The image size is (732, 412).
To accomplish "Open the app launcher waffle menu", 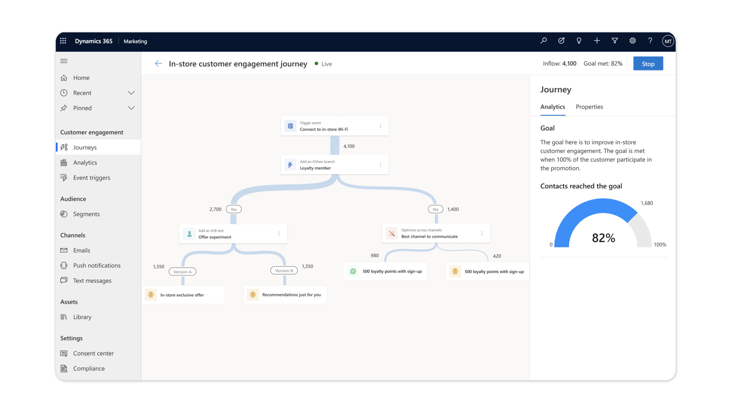I will tap(63, 41).
